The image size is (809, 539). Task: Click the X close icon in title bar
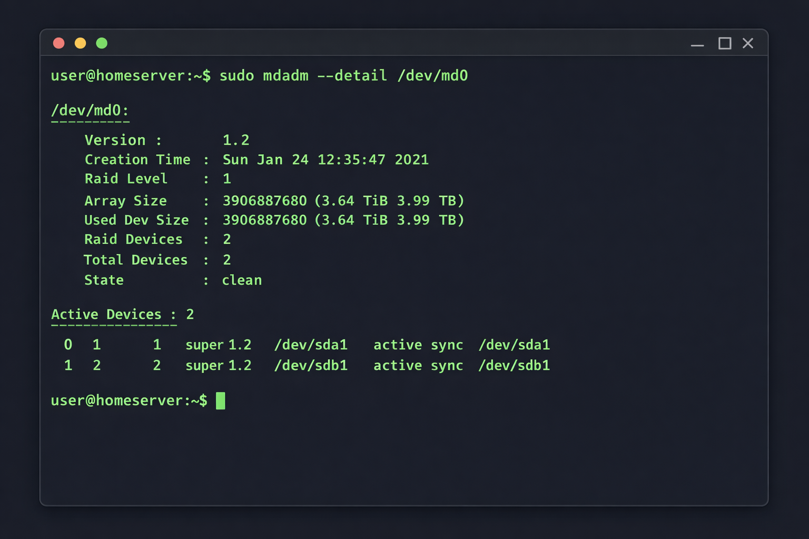pos(748,44)
